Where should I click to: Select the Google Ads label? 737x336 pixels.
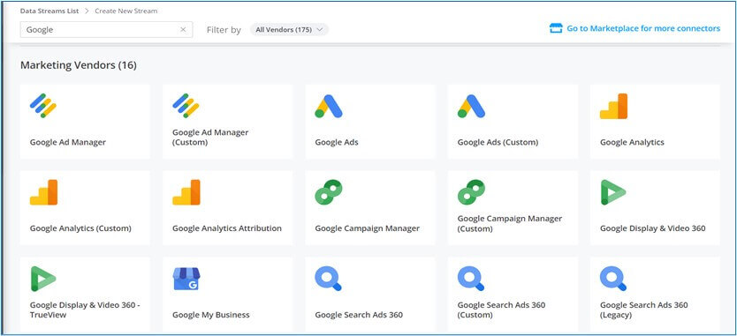click(337, 142)
